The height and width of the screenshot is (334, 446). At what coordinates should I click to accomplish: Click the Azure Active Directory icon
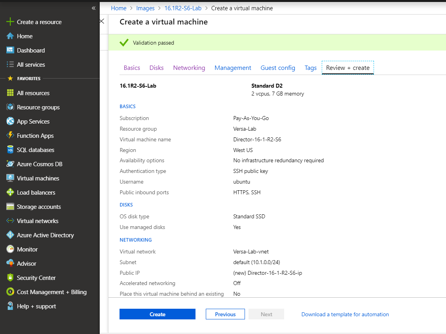coord(10,235)
